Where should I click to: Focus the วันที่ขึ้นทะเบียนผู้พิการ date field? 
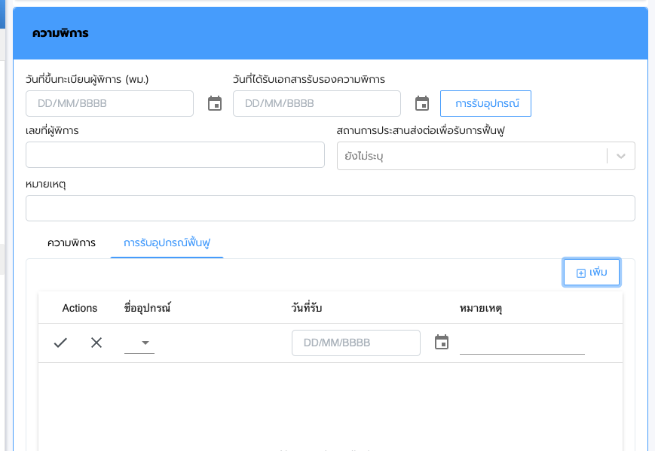109,104
